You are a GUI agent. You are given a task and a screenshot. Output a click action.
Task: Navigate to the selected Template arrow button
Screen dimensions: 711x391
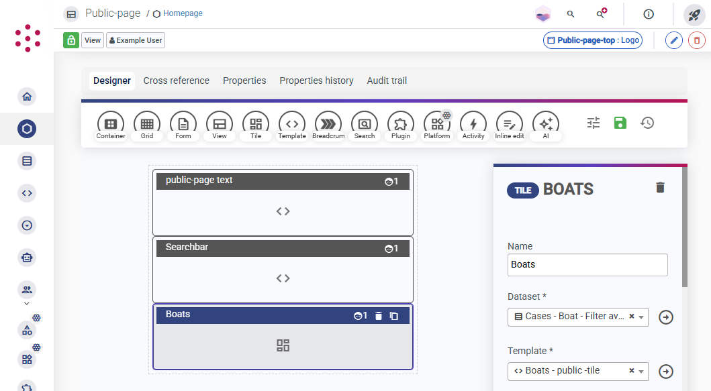coord(665,372)
